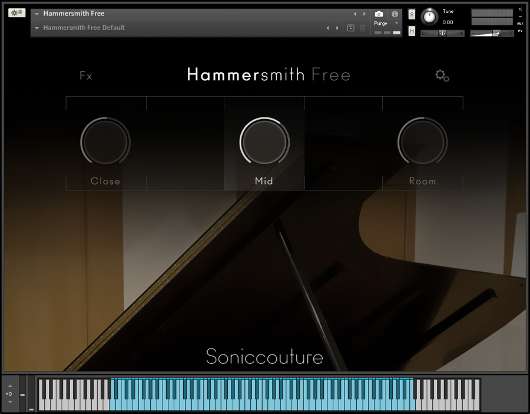Open the Fx page
Viewport: 530px width, 414px height.
pos(85,75)
